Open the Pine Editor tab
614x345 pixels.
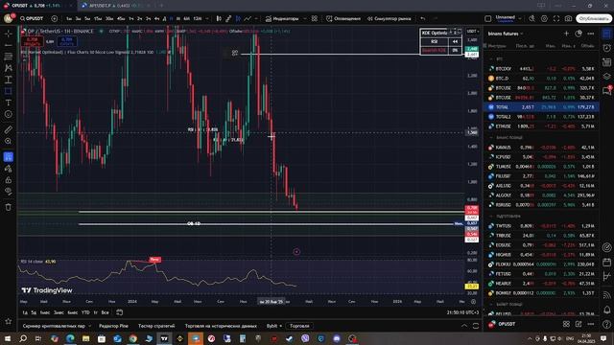[113, 326]
